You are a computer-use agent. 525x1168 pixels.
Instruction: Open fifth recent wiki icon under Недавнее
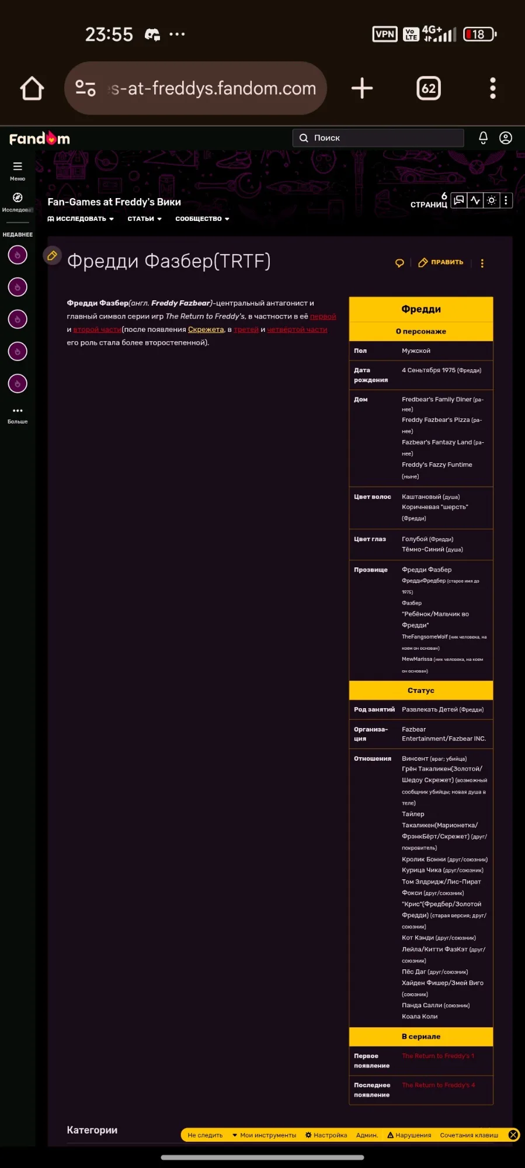18,383
